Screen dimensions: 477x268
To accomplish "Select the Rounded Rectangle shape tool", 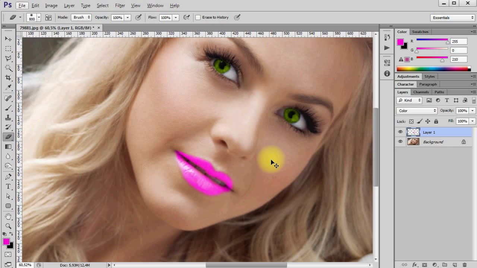I will [x=8, y=206].
